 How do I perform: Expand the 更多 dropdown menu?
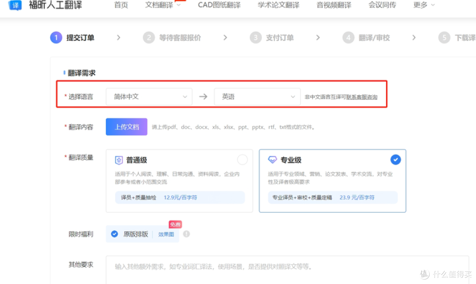point(424,5)
